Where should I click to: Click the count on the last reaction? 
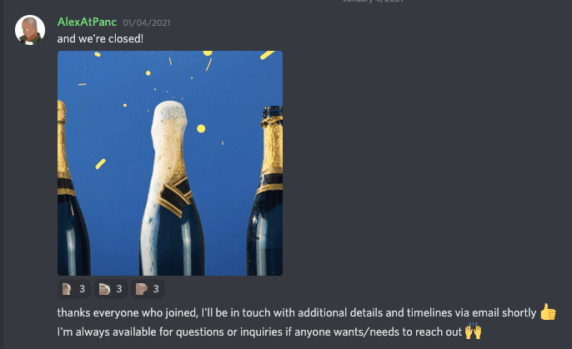pyautogui.click(x=156, y=289)
